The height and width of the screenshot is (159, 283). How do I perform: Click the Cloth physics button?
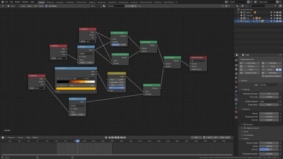point(250,70)
